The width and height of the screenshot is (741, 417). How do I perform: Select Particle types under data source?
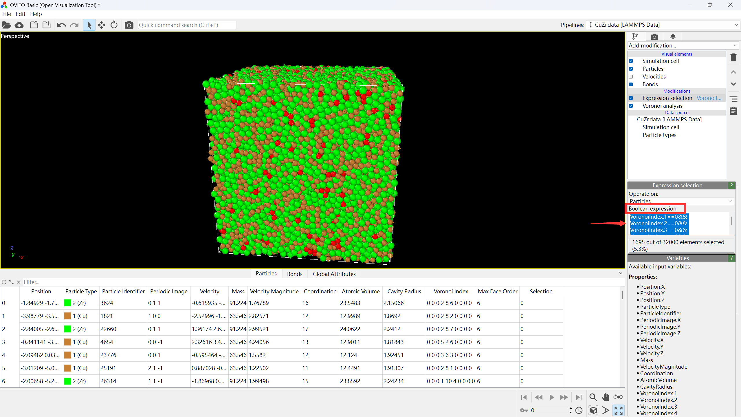(659, 135)
